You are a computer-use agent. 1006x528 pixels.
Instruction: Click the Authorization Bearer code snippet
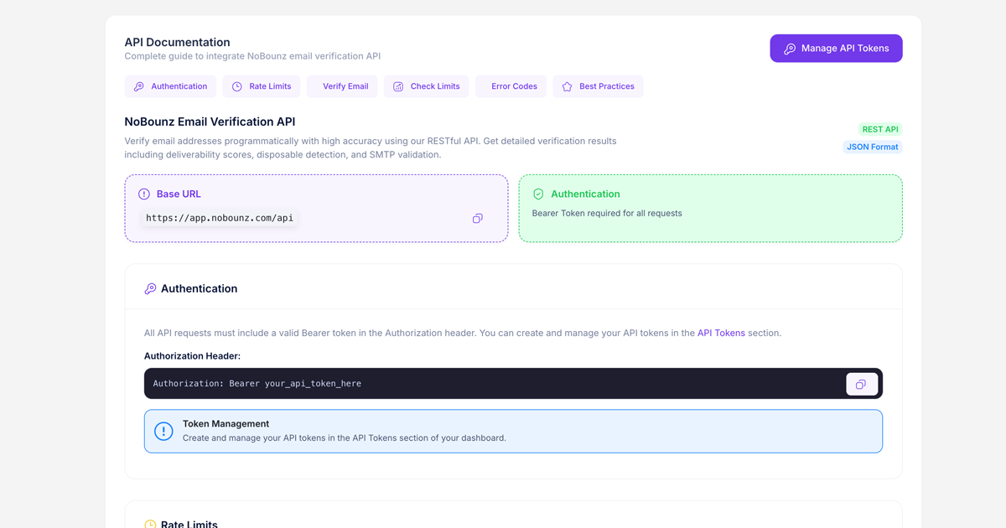point(257,383)
